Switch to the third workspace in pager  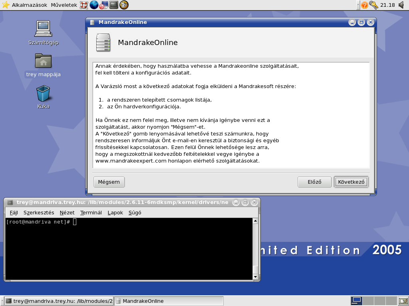click(379, 301)
